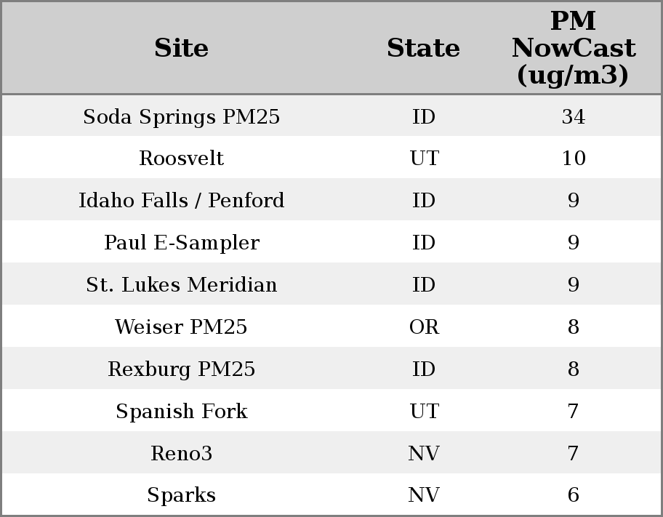Select the NowCast value 6 for Sparks

coord(573,495)
